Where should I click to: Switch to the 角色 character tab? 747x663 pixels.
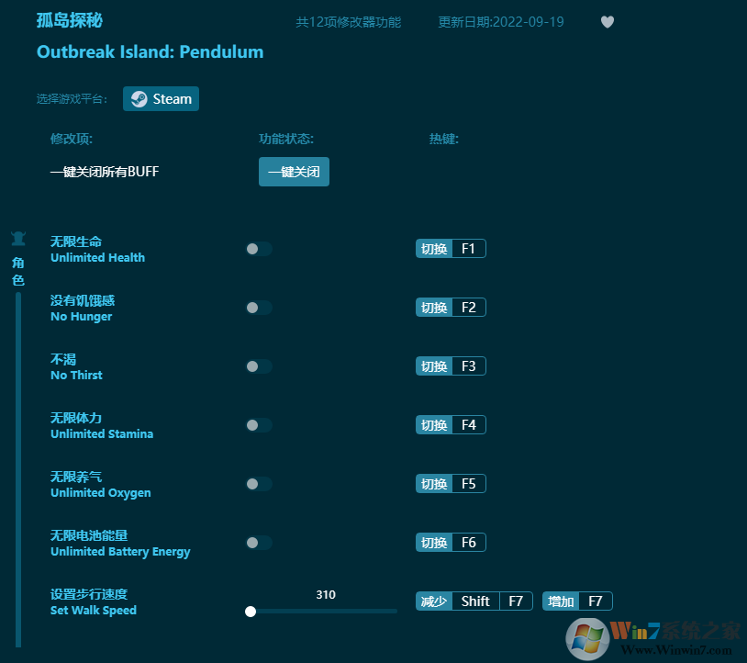[17, 270]
